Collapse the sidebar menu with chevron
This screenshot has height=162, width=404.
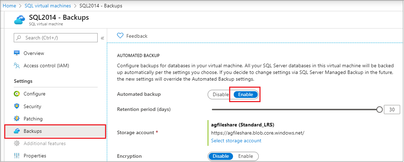[102, 38]
